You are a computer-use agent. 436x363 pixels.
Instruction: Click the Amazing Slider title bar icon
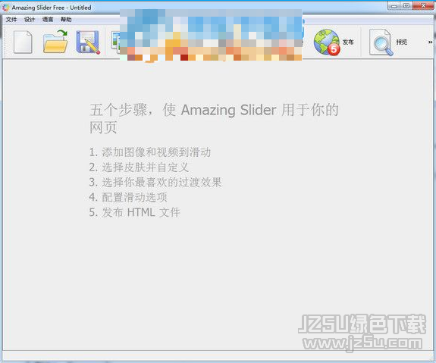[x=5, y=8]
